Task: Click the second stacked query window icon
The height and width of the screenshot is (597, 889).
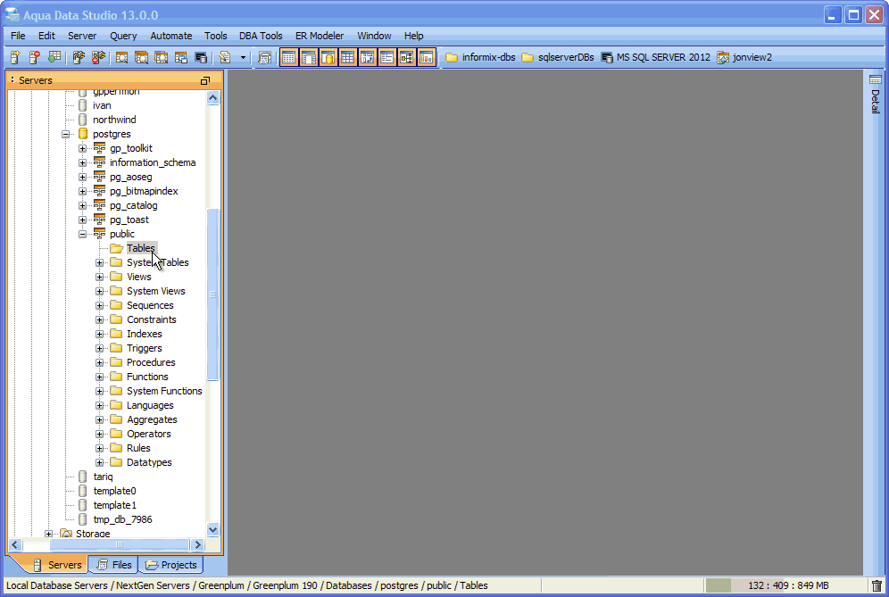Action: (141, 57)
